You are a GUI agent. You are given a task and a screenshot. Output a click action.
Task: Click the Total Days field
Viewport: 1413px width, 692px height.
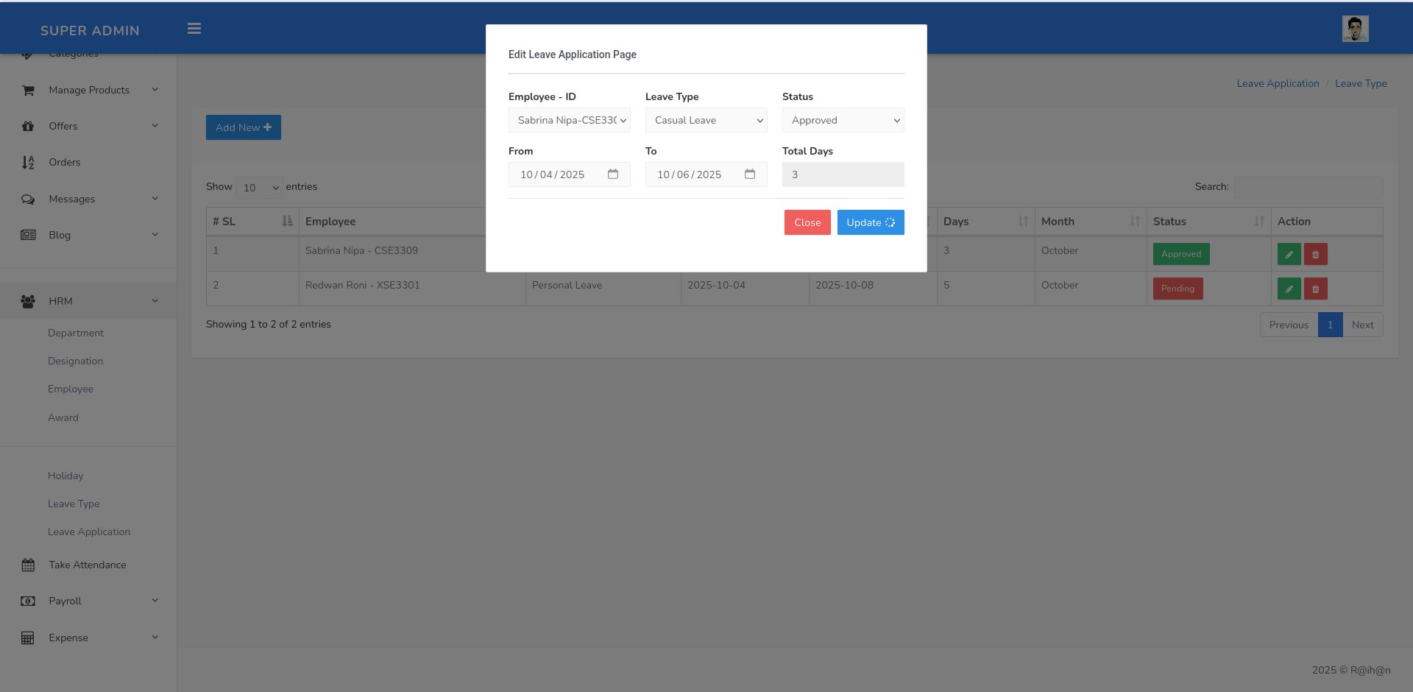pyautogui.click(x=843, y=174)
